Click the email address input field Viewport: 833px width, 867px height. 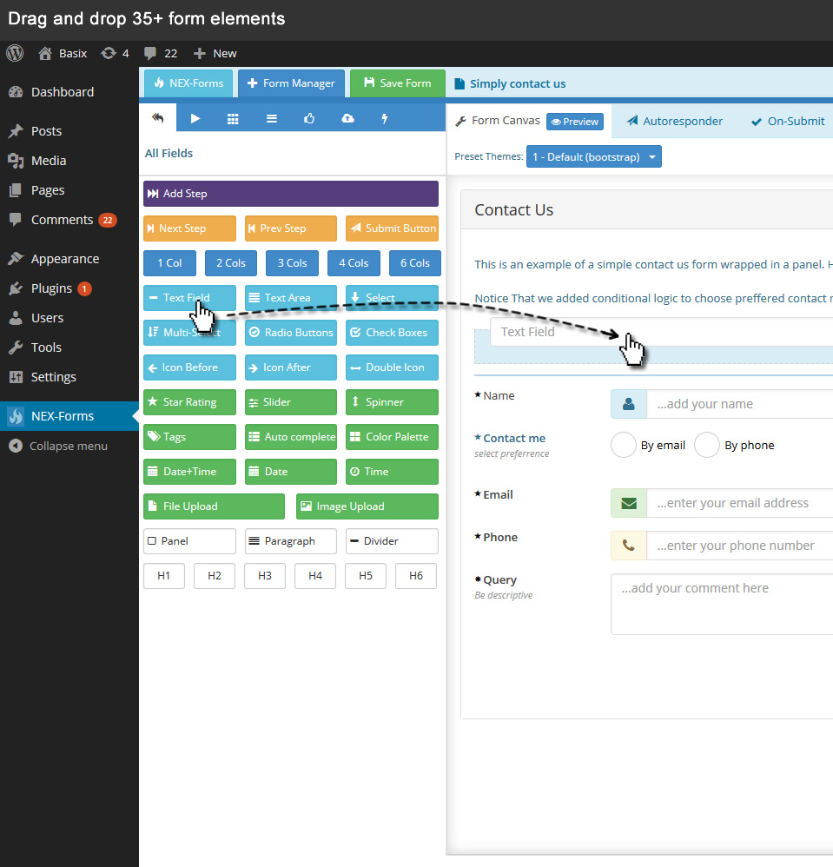click(x=739, y=503)
